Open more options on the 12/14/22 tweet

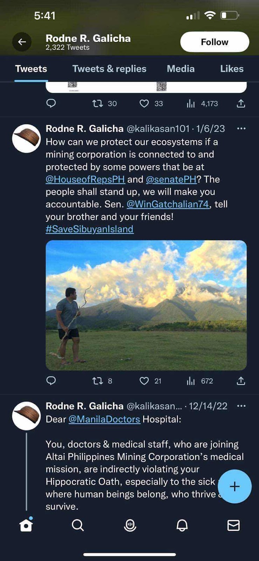[x=241, y=406]
